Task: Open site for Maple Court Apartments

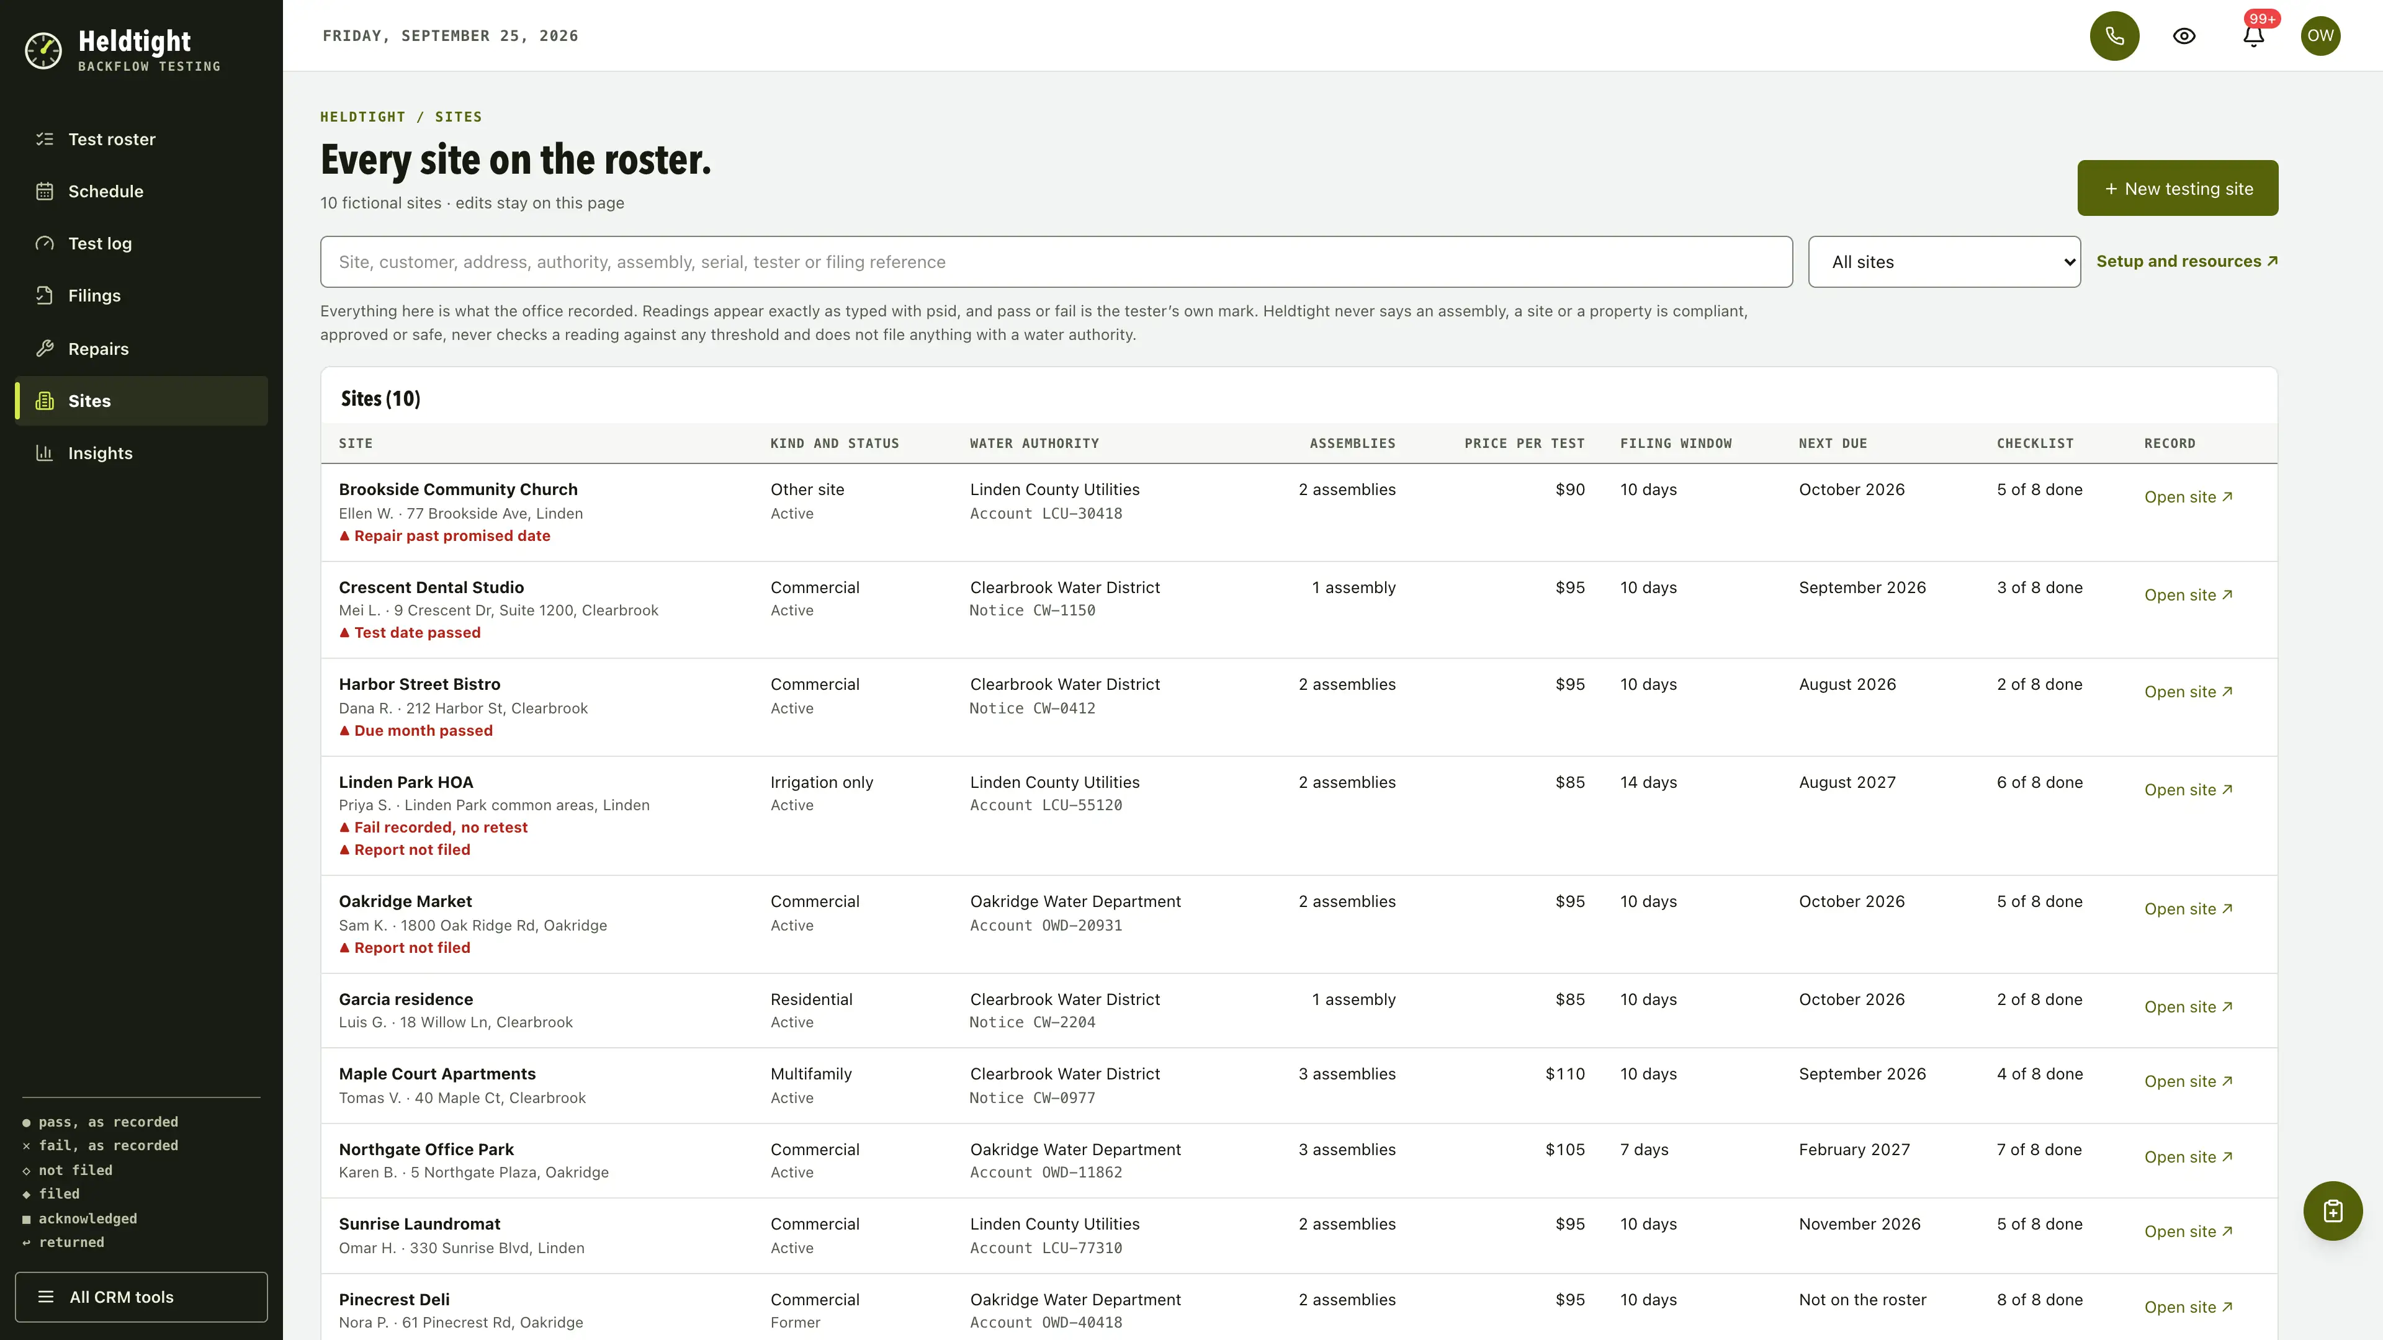Action: pos(2188,1081)
